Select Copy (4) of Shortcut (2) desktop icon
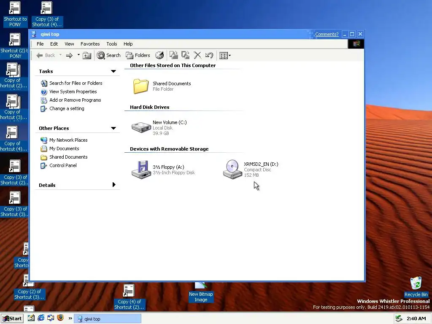432x324 pixels. 129,297
